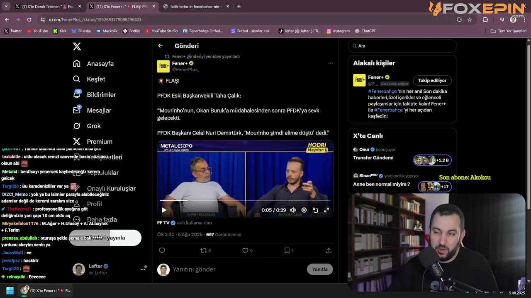Open Maçkolik bookmark
The width and height of the screenshot is (531, 298).
pyautogui.click(x=107, y=31)
